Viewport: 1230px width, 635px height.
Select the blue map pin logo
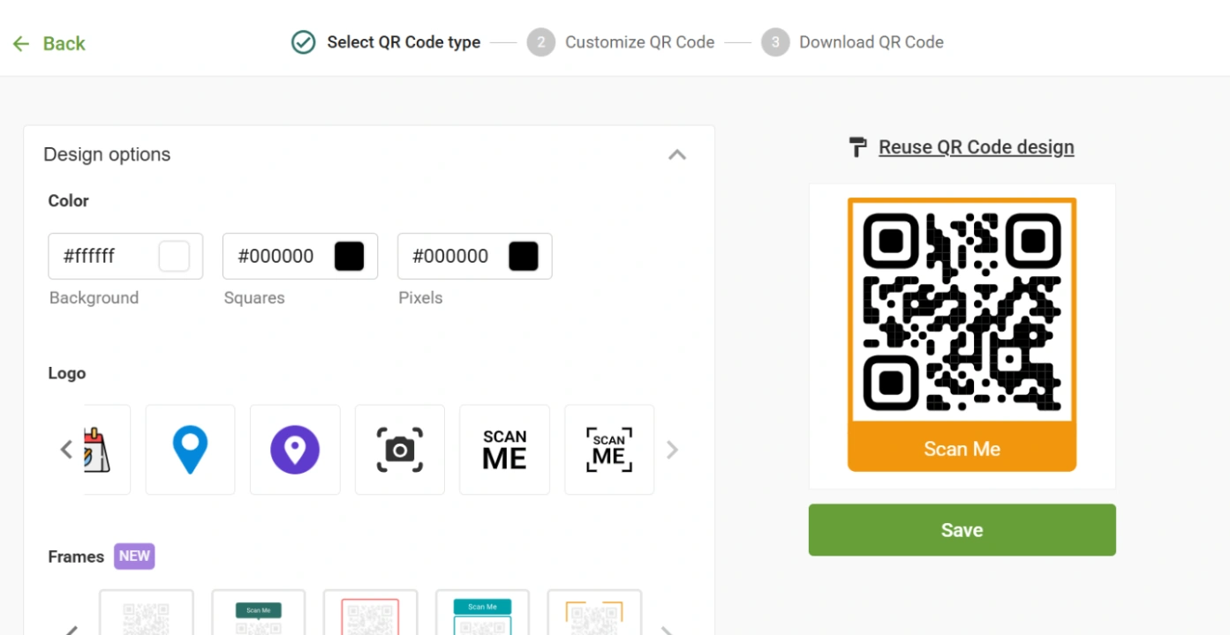[190, 449]
